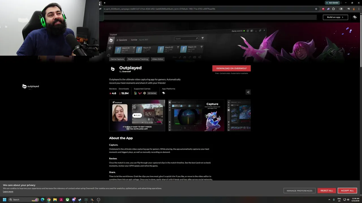Click the taskbar Search box
Screen dimensions: 362x203
(x=24, y=200)
